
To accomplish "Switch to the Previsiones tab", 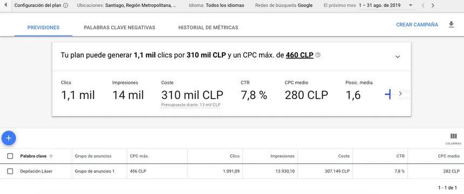I will click(x=44, y=27).
